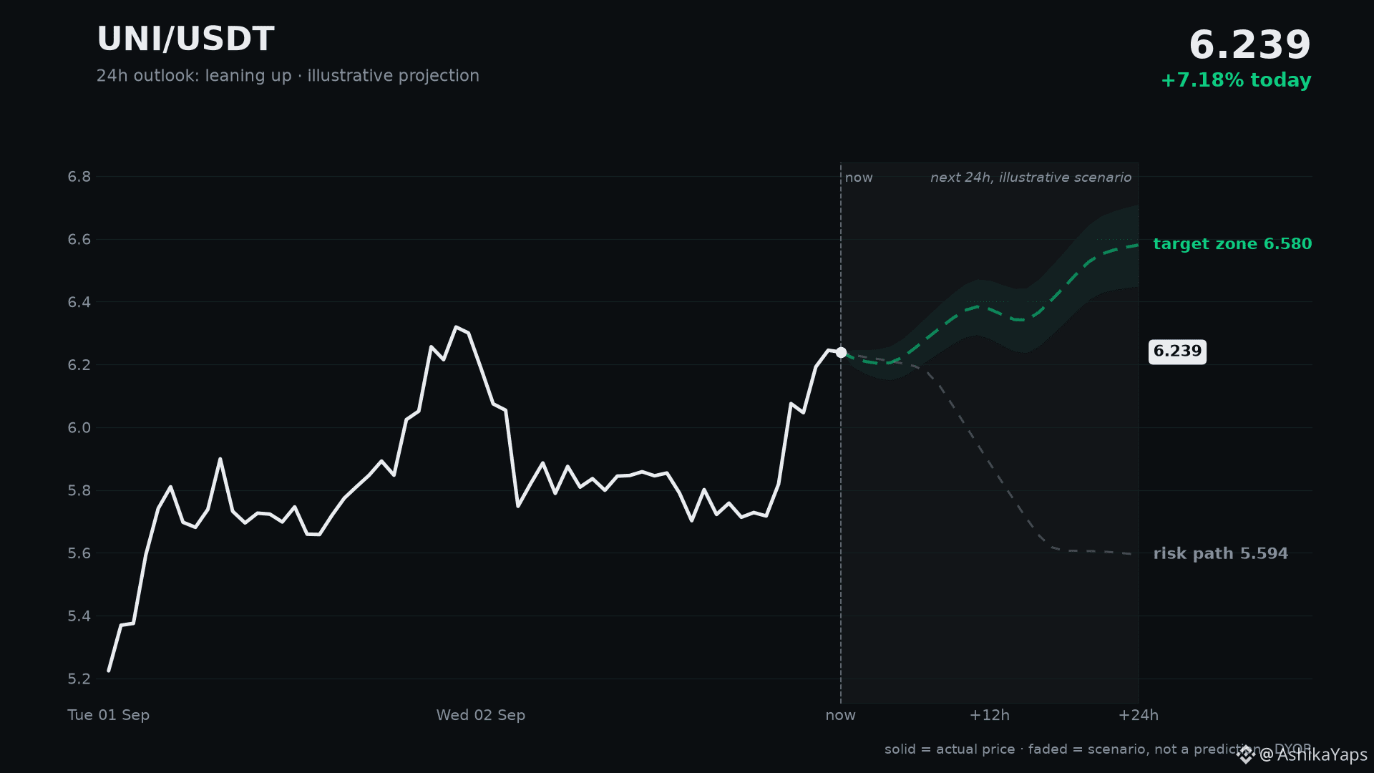The width and height of the screenshot is (1374, 773).
Task: Click the +7.18% today change text
Action: pyautogui.click(x=1236, y=80)
